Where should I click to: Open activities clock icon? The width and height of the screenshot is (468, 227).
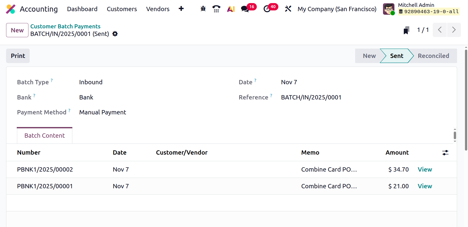[267, 9]
